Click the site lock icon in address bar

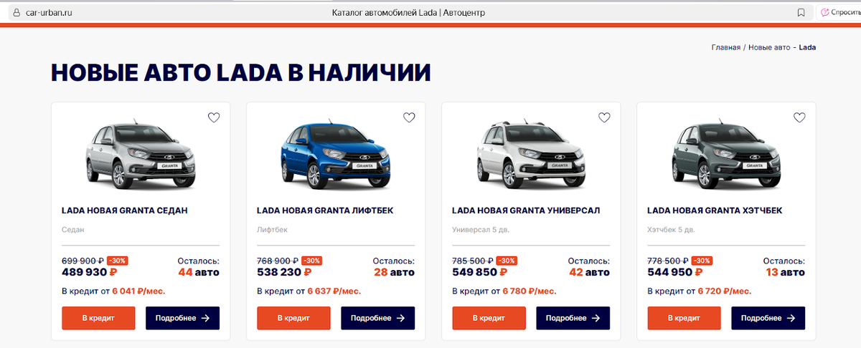click(16, 12)
